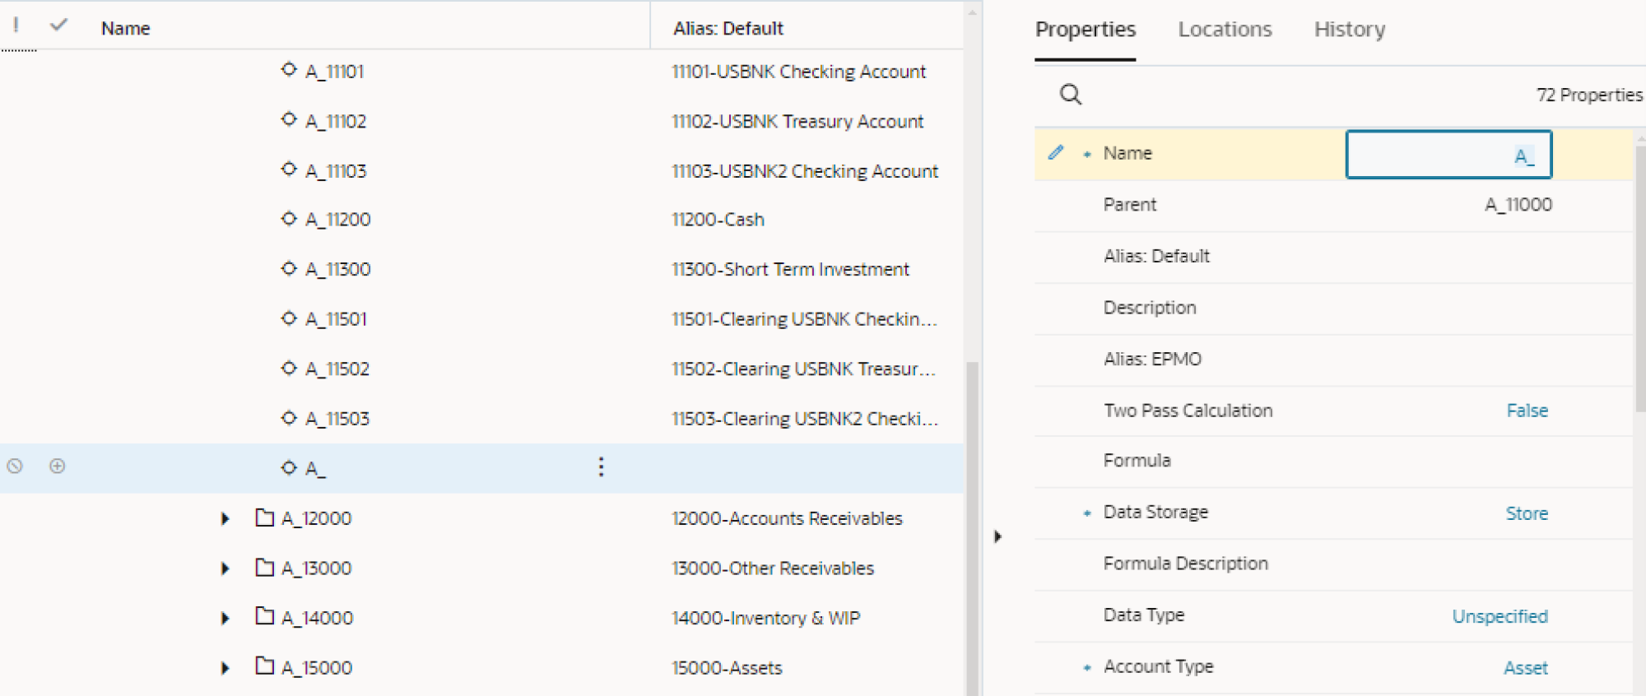Click the pencil edit icon beside Name
Image resolution: width=1646 pixels, height=696 pixels.
coord(1056,152)
